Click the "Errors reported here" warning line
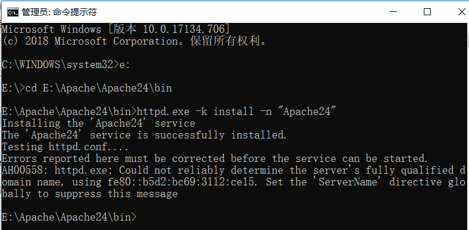This screenshot has width=469, height=230. point(215,158)
